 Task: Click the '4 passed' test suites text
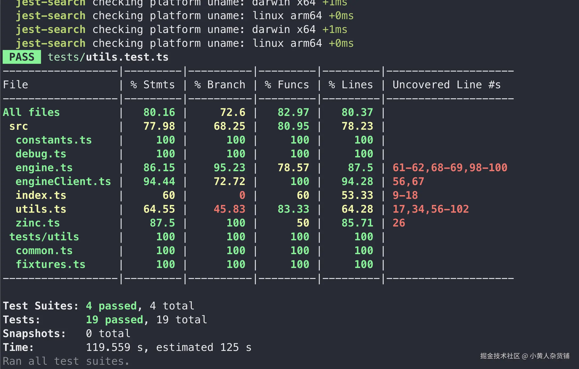click(x=111, y=306)
